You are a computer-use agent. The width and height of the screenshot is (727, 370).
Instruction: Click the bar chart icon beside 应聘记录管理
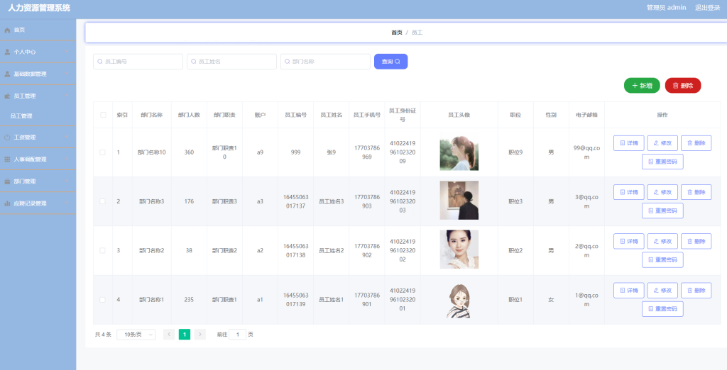point(7,203)
